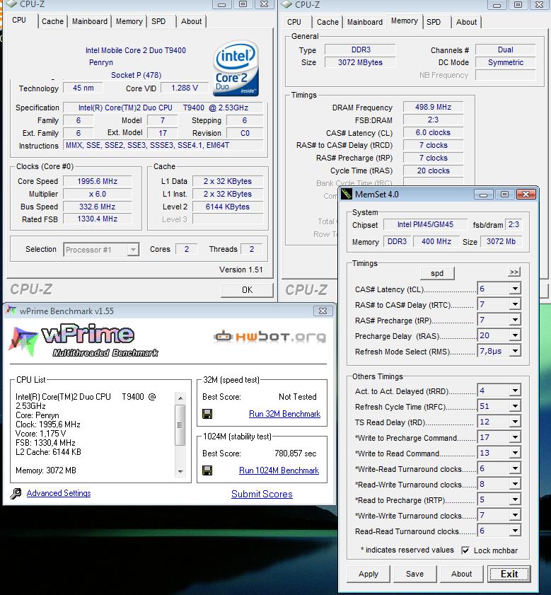The image size is (551, 595).
Task: Click Save button in MemSet
Action: (x=414, y=574)
